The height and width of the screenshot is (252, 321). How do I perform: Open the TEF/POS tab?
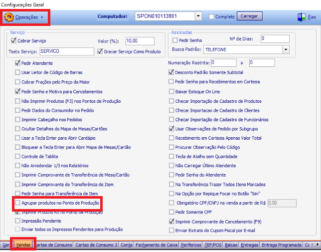coord(213,245)
